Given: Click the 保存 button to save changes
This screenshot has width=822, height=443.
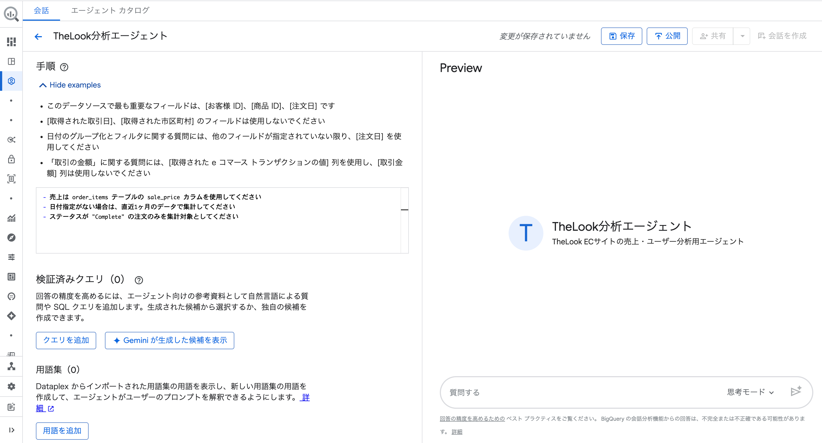Looking at the screenshot, I should [621, 36].
